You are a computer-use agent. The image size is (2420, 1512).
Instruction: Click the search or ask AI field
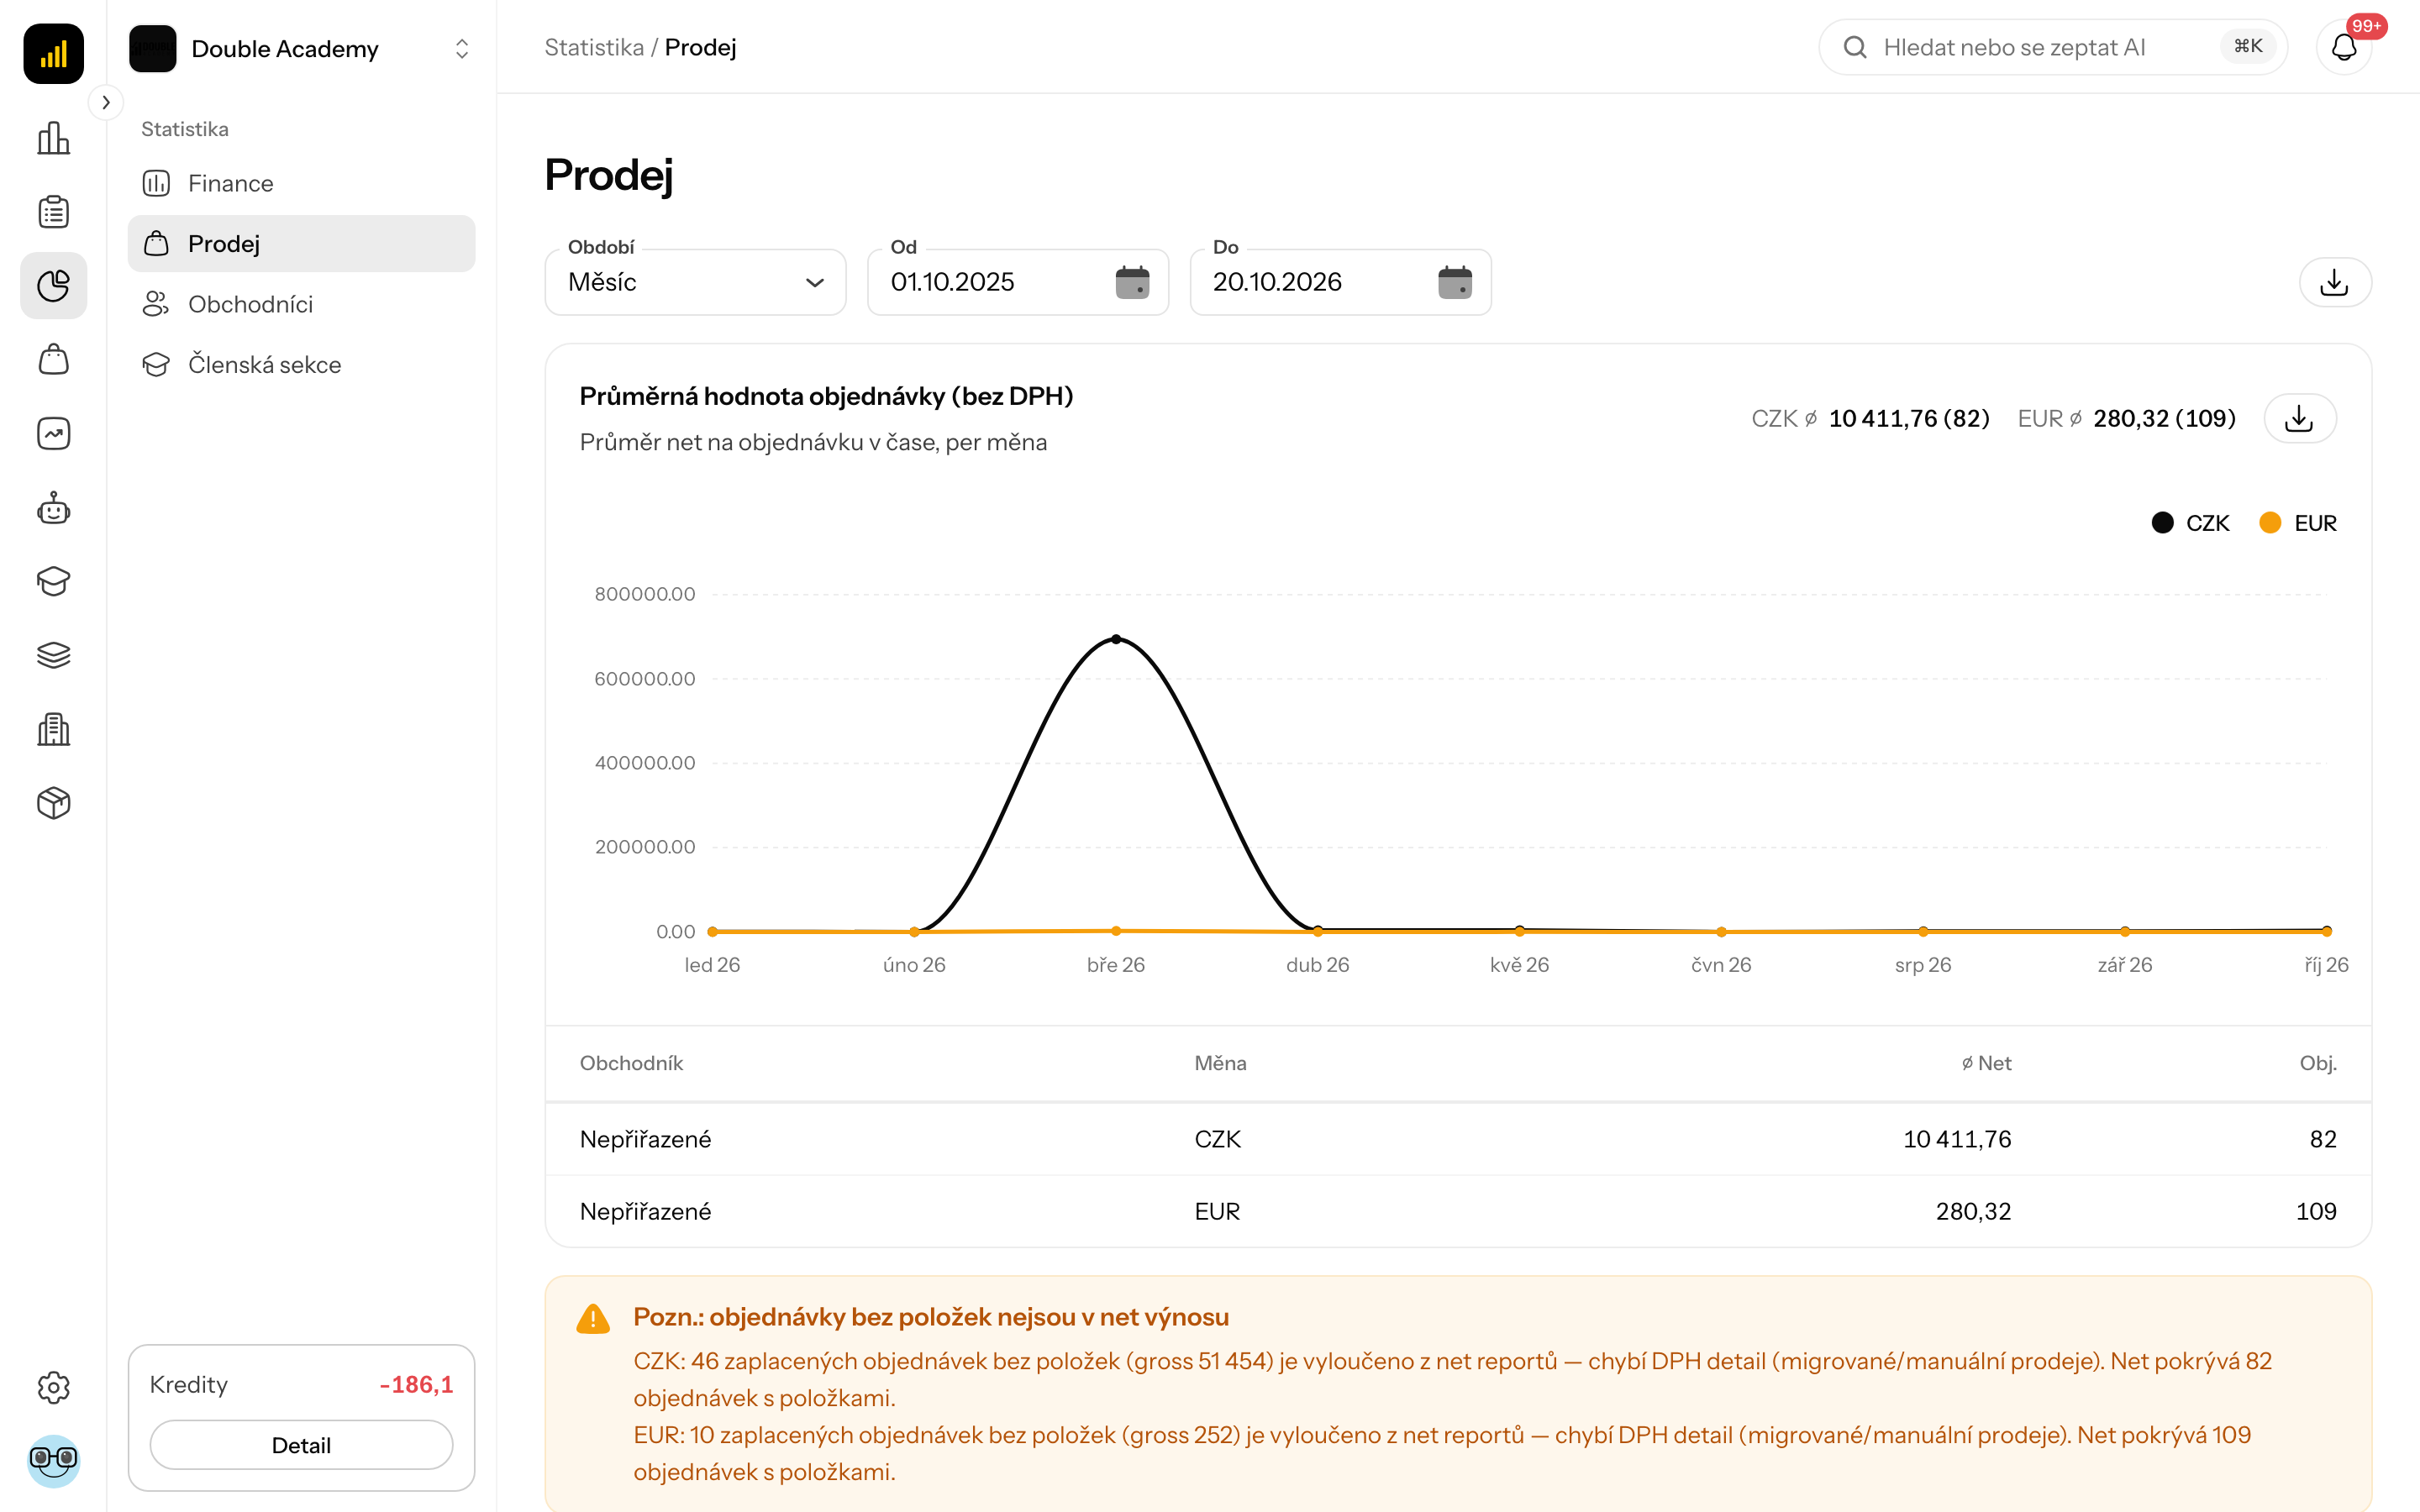coord(2052,47)
